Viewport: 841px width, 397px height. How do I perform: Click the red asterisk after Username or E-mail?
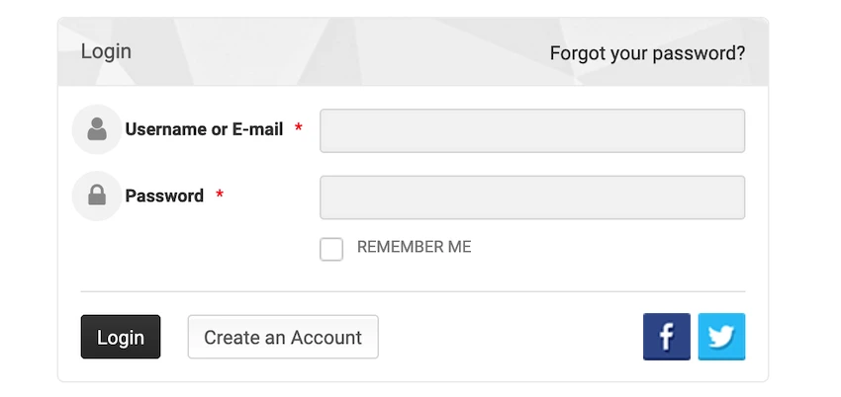(x=299, y=129)
